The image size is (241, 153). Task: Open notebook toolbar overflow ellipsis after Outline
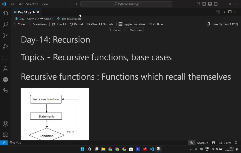(168, 24)
